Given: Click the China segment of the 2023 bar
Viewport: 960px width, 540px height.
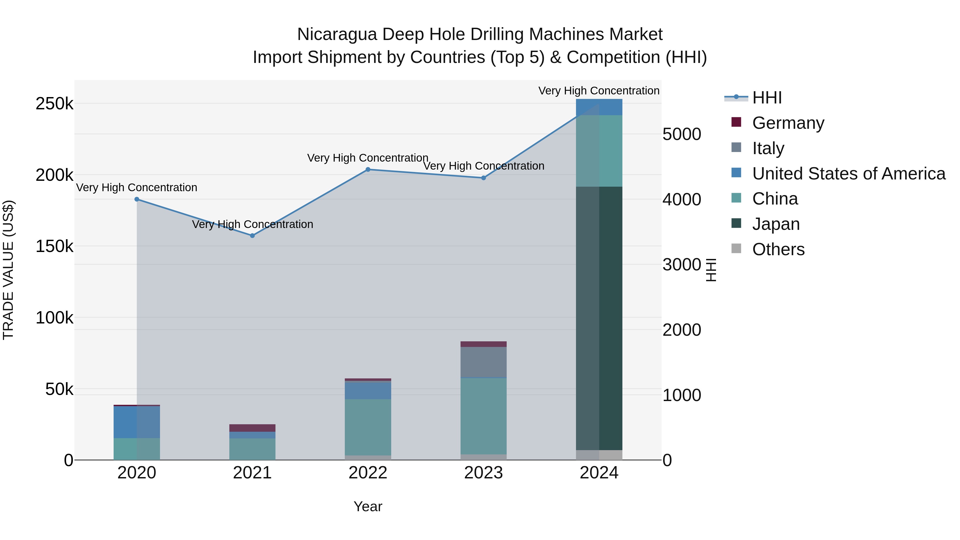Looking at the screenshot, I should pos(484,416).
